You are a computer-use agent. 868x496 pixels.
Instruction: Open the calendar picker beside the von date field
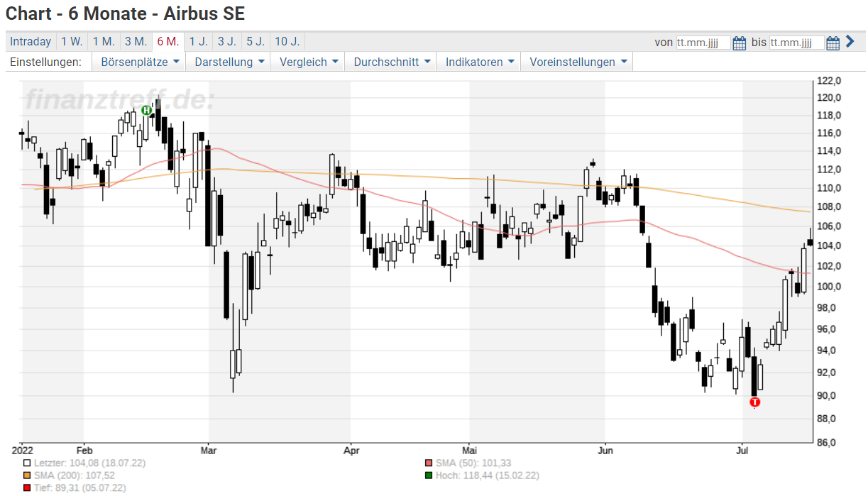click(740, 43)
